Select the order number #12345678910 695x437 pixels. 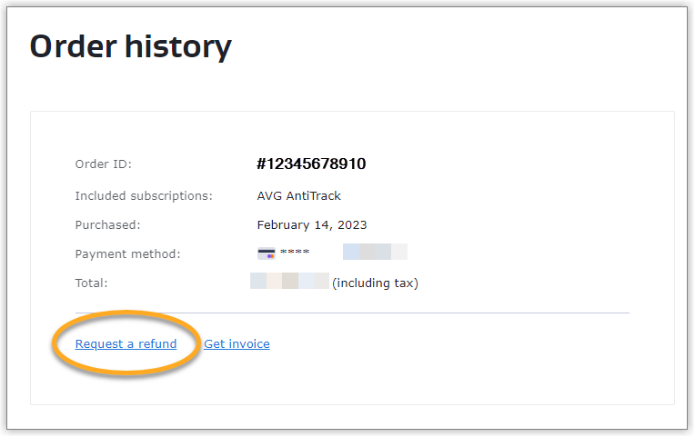[x=311, y=164]
